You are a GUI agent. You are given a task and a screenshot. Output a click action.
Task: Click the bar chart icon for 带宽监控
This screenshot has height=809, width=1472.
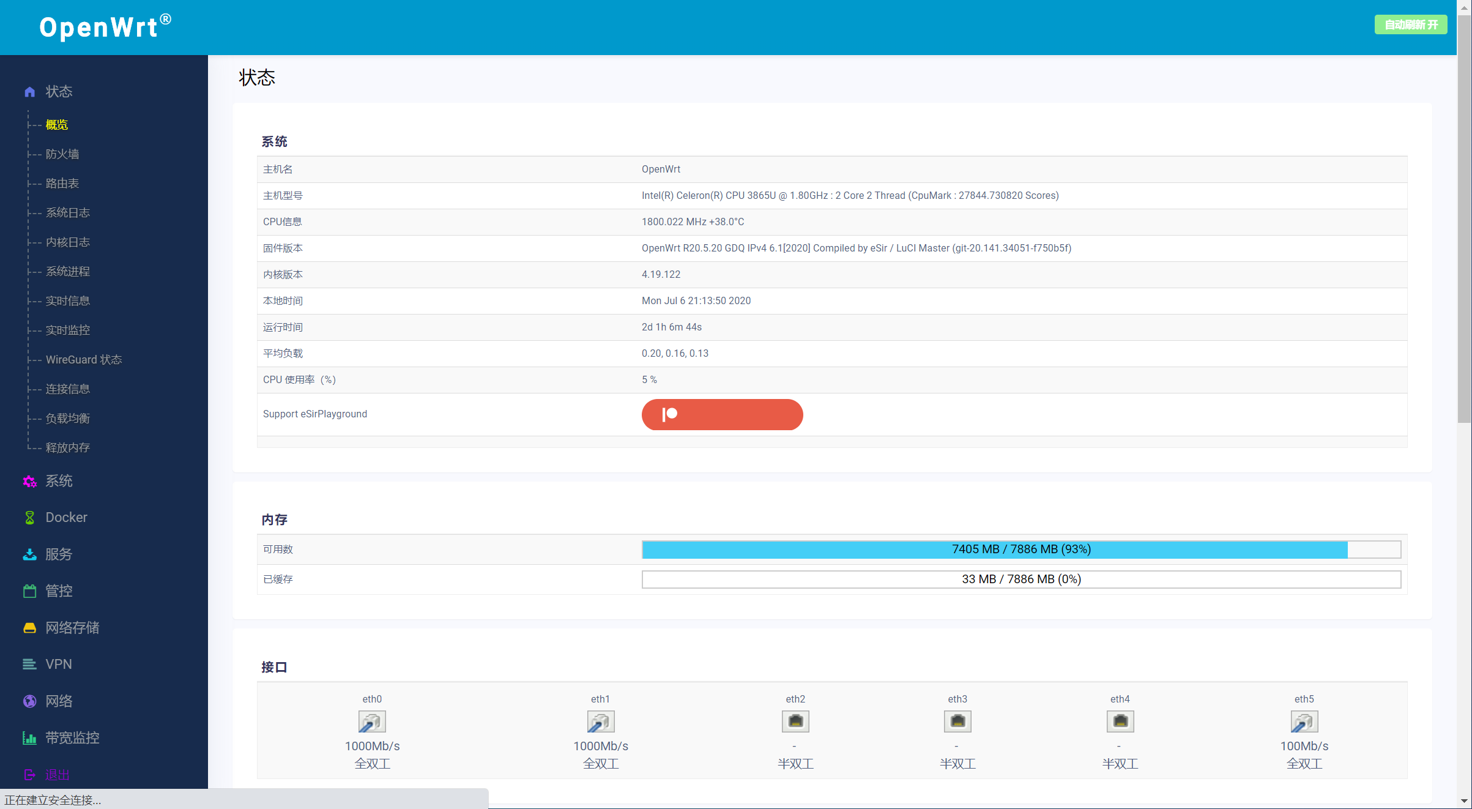point(29,738)
